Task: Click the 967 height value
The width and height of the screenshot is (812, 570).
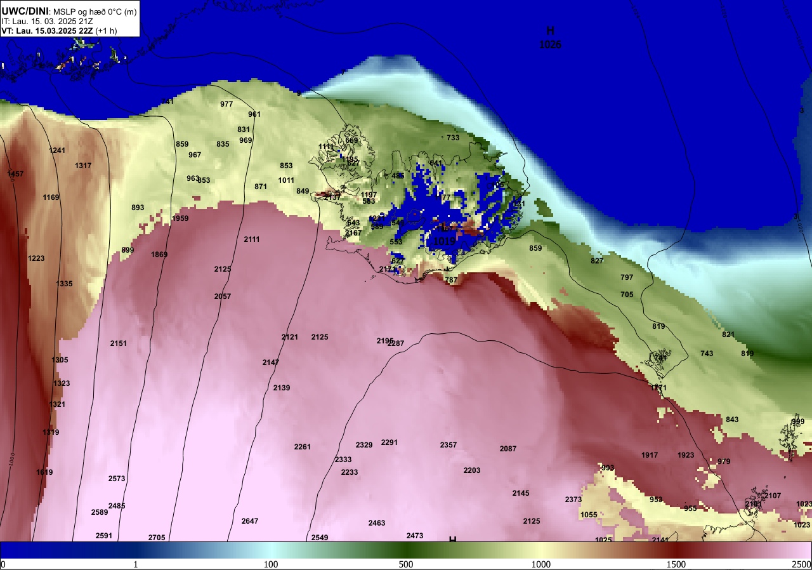Action: point(195,155)
